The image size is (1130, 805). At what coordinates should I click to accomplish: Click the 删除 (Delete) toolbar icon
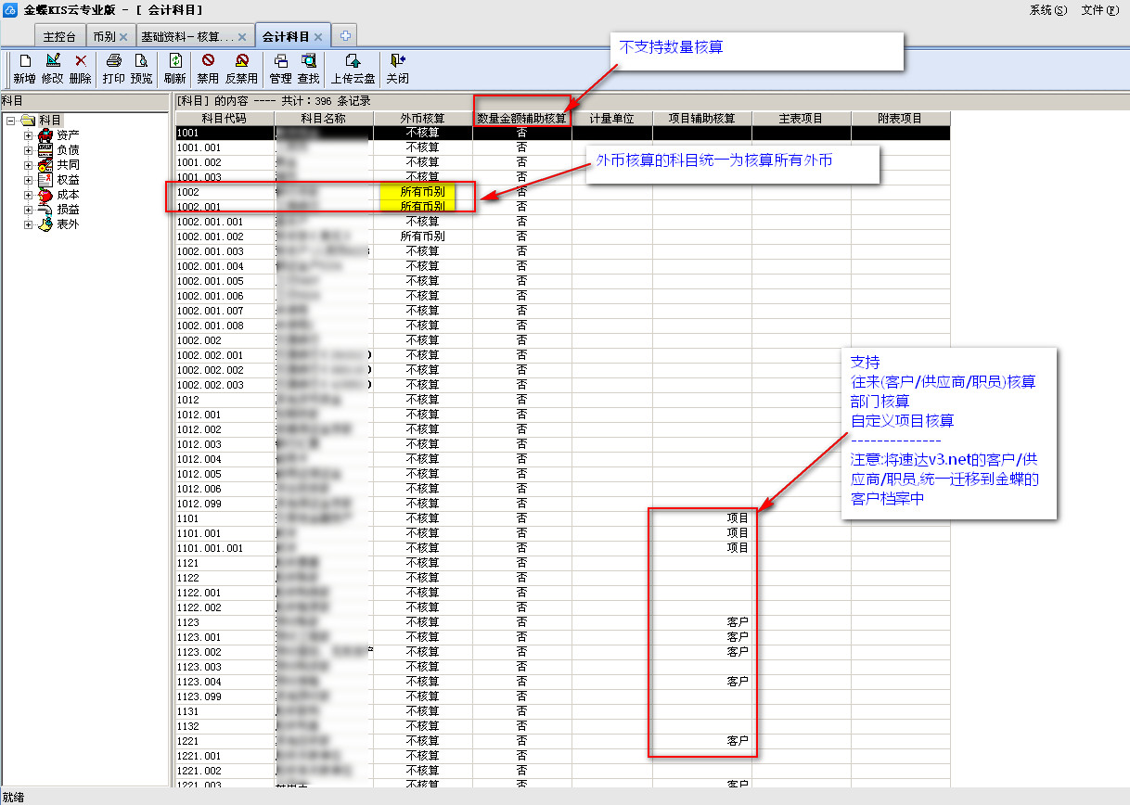tap(81, 61)
